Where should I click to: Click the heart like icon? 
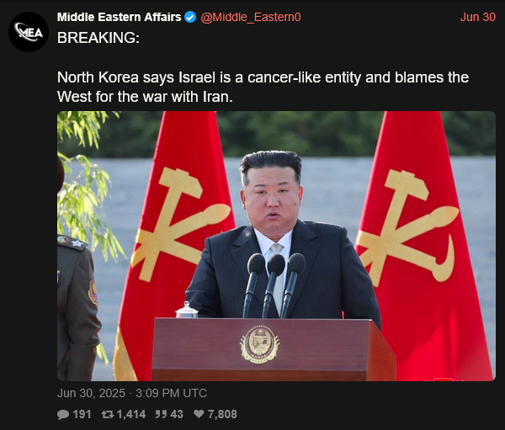(199, 414)
